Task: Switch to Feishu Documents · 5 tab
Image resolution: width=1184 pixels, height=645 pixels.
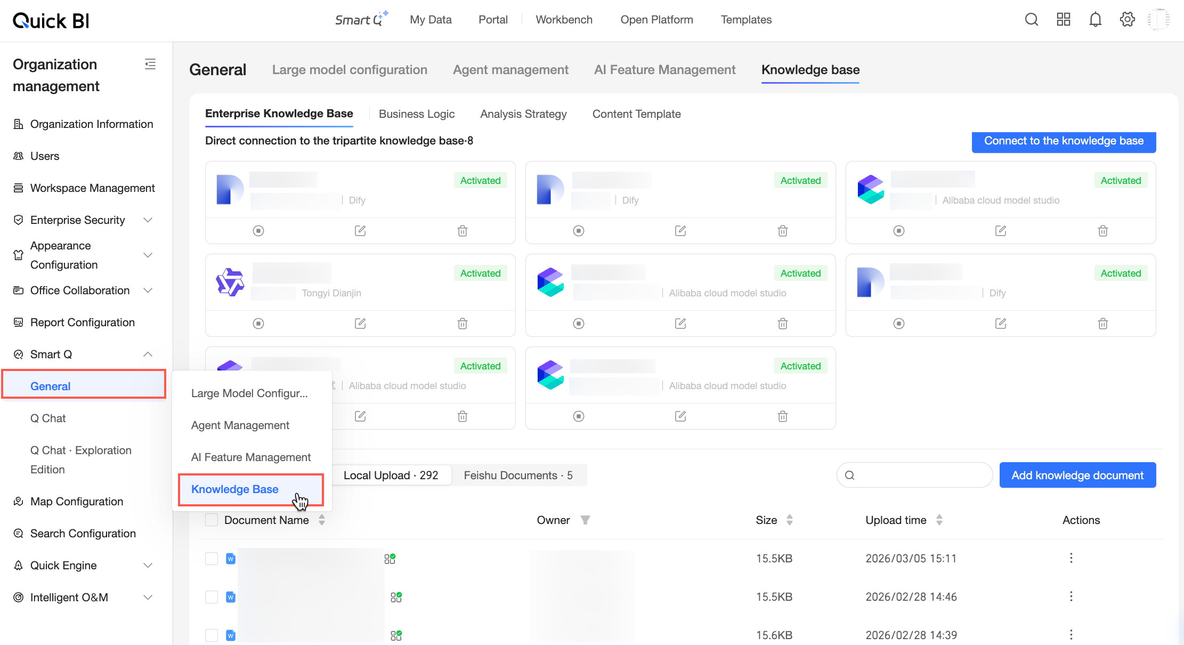Action: [x=518, y=475]
